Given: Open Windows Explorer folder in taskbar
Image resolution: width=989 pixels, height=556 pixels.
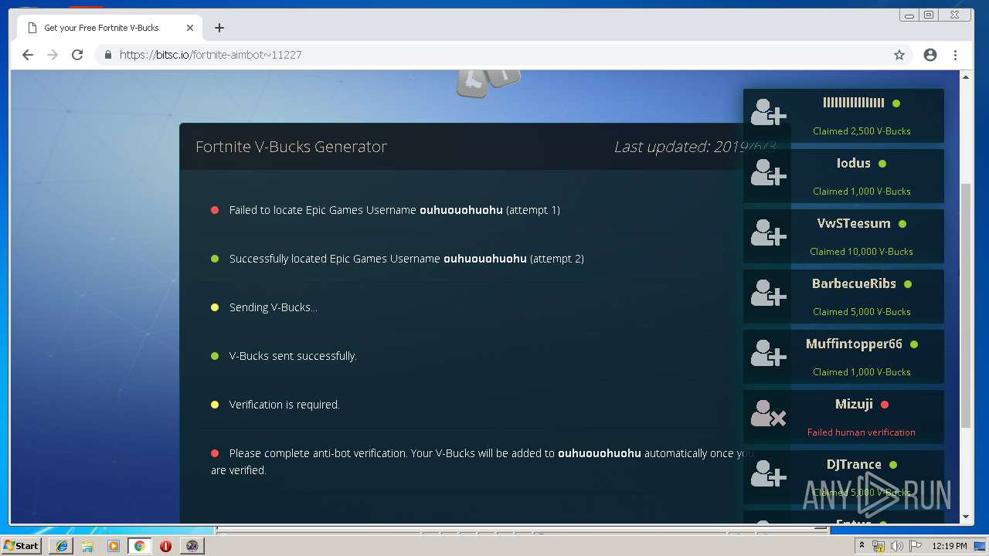Looking at the screenshot, I should click(87, 546).
